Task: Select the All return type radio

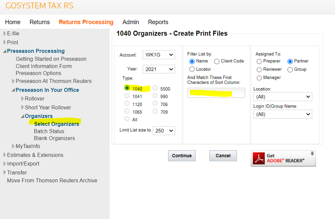Action: (127, 119)
